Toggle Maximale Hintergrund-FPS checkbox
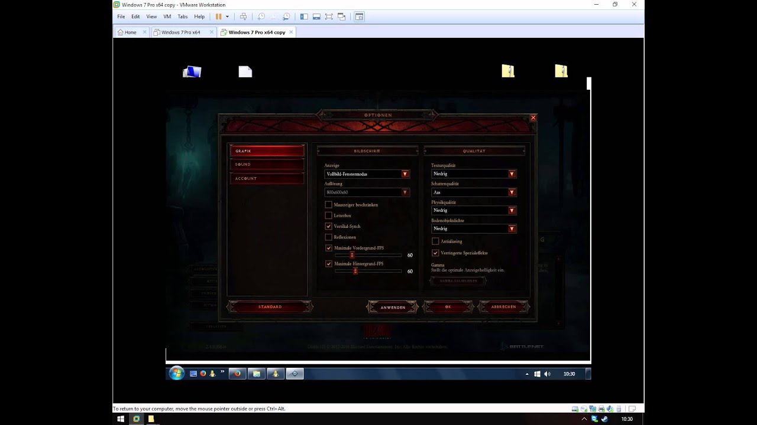Screen dimensions: 757x425 (329, 264)
